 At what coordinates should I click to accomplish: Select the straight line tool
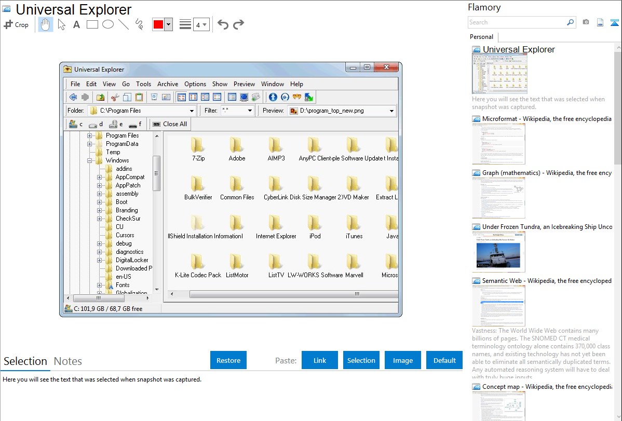(x=123, y=24)
